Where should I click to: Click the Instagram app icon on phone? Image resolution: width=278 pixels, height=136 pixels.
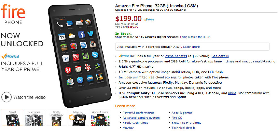pos(93,44)
